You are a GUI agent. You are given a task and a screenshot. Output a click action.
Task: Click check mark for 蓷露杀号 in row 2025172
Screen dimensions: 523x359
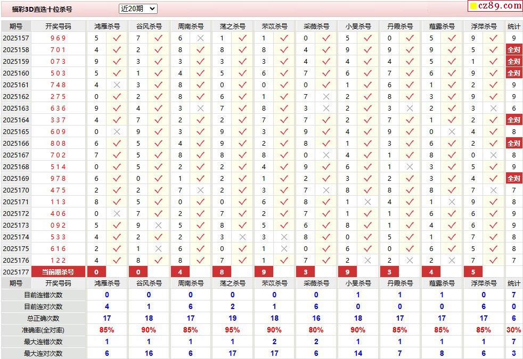452,213
